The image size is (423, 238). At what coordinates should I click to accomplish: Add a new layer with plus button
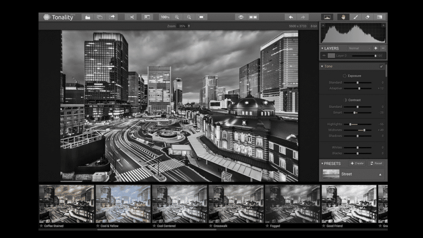(375, 48)
